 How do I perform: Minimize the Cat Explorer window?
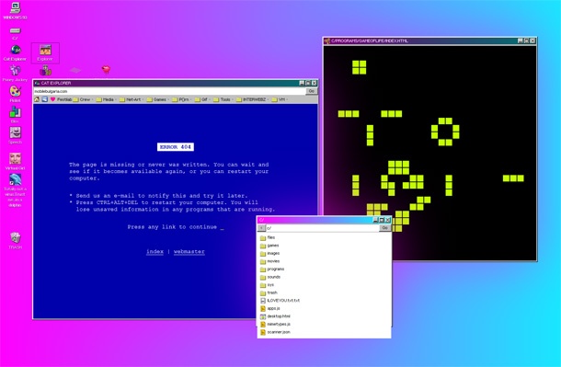pos(302,83)
